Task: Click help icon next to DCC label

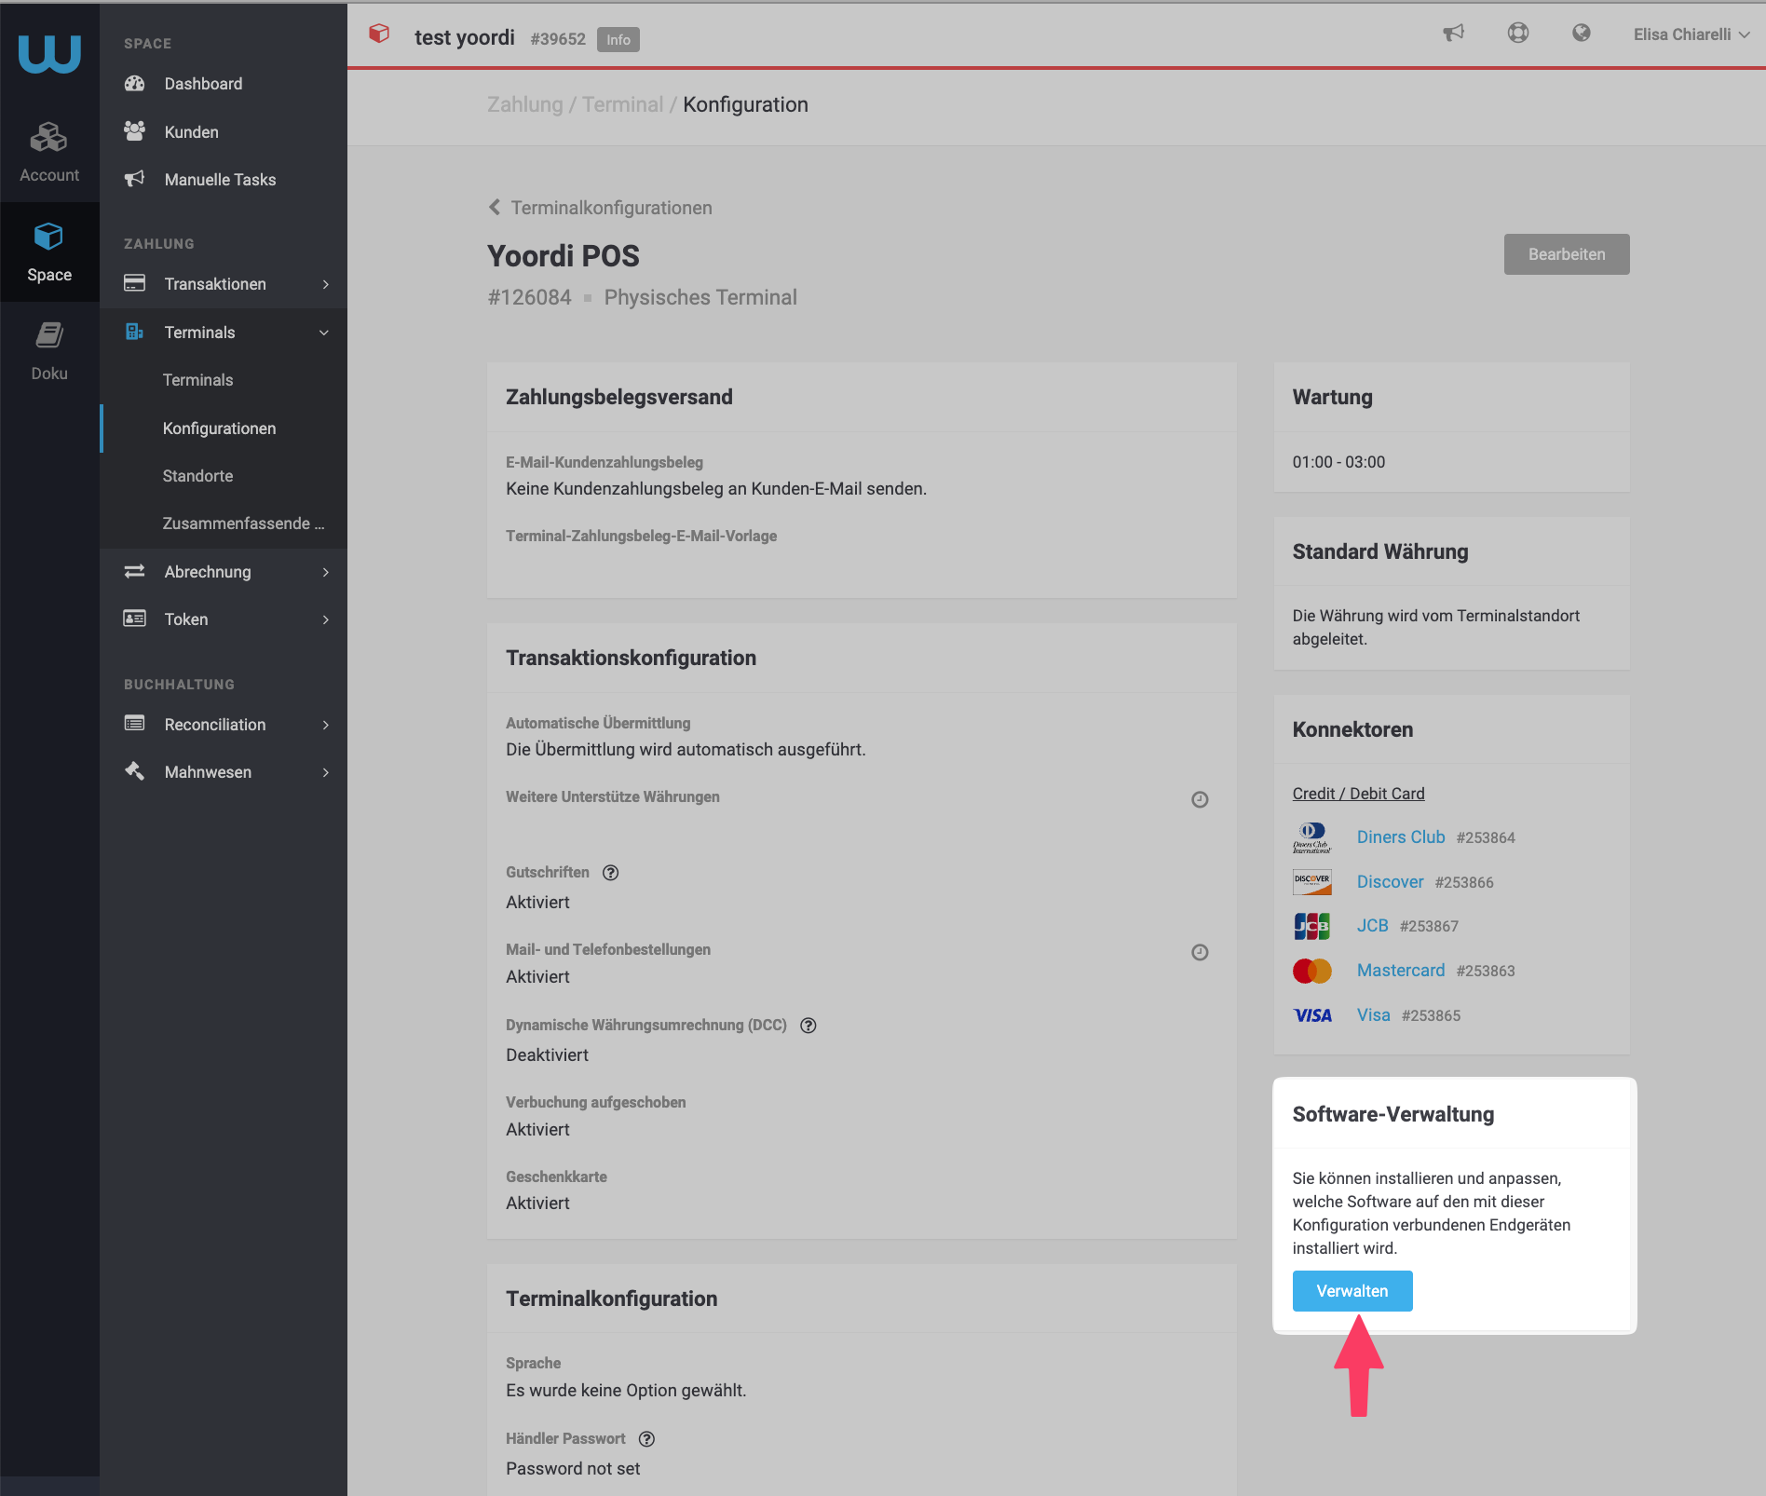Action: point(808,1026)
